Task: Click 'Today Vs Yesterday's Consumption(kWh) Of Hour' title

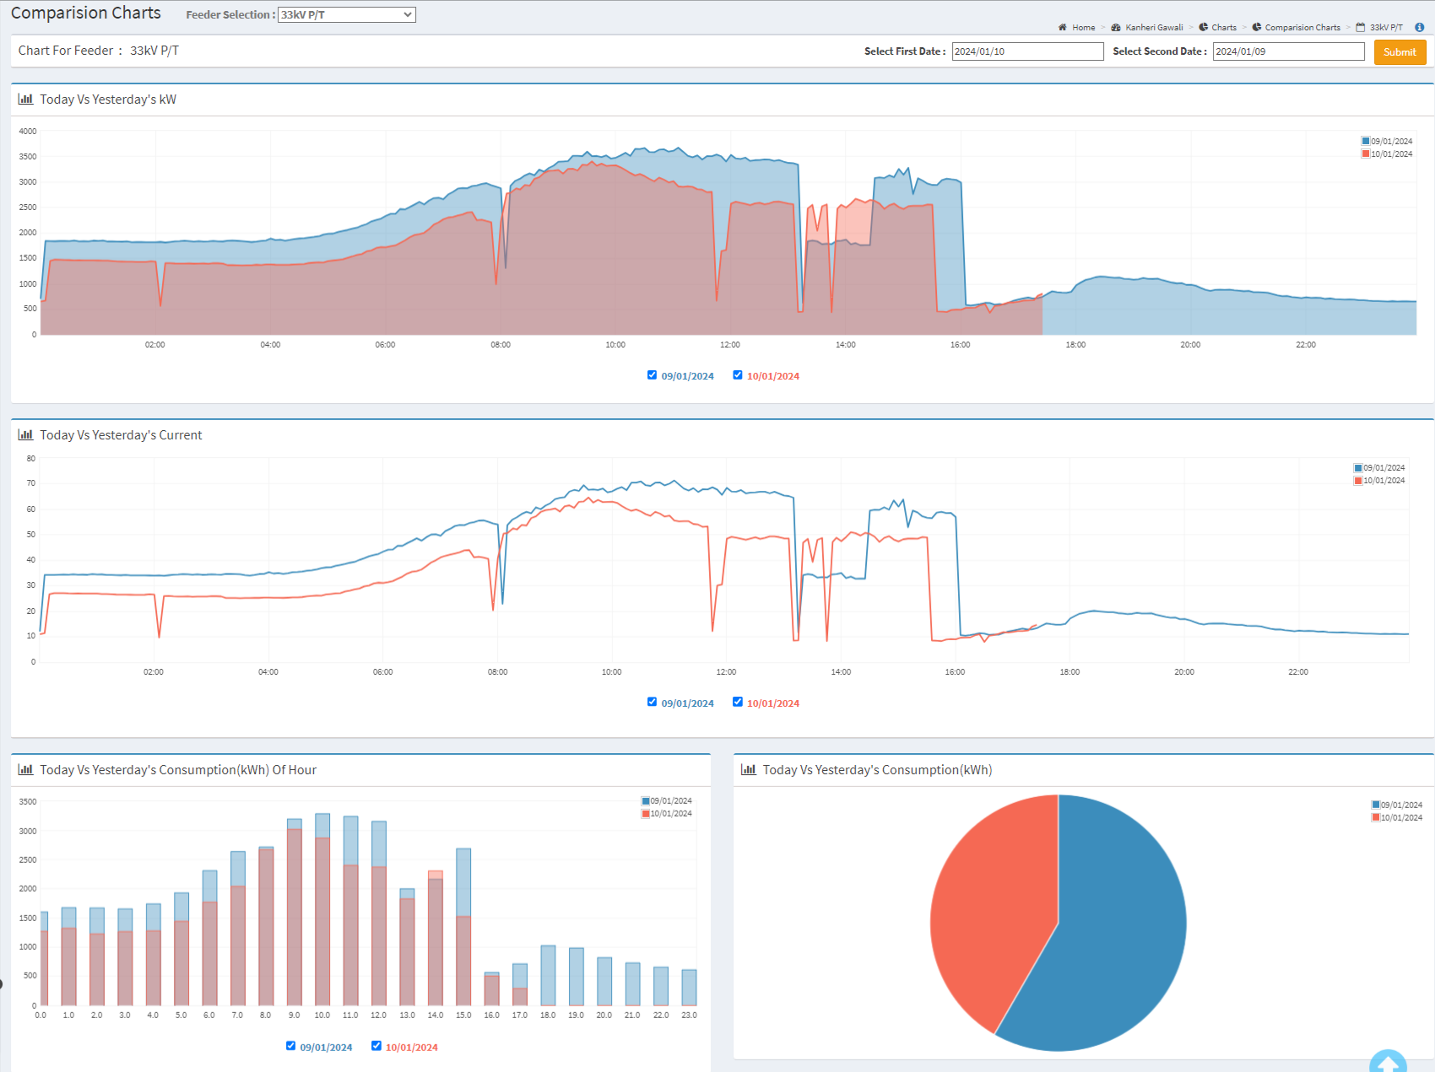Action: pos(178,770)
